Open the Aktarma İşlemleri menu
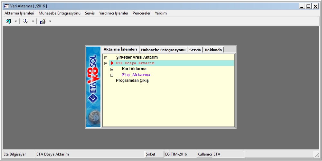Screen dimensions: 322x161 point(19,13)
